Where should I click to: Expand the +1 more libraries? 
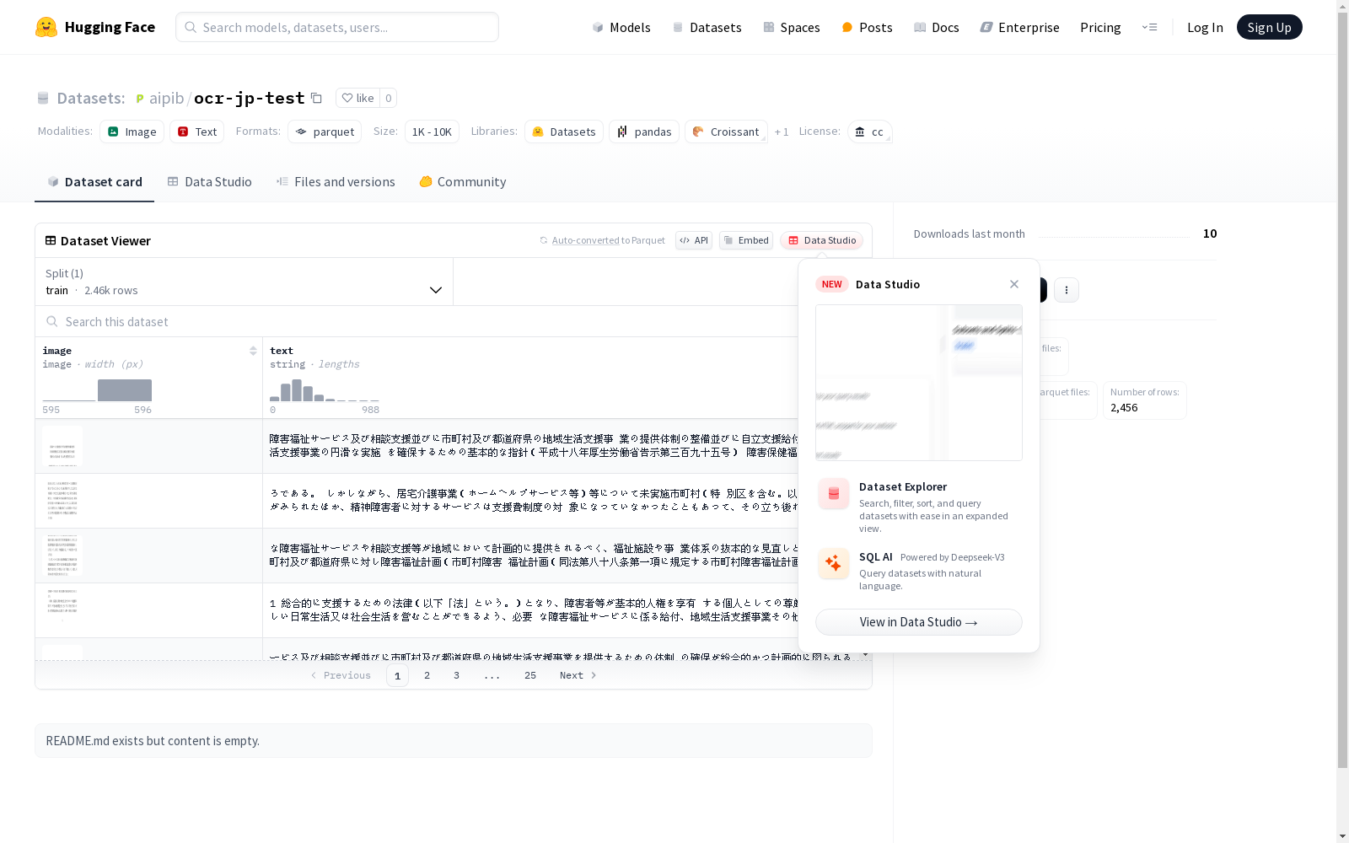782,132
